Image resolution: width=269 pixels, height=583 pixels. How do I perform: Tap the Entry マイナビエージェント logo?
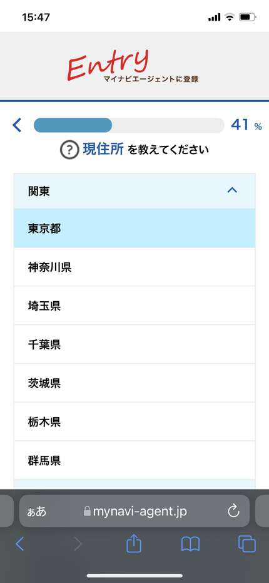click(133, 66)
